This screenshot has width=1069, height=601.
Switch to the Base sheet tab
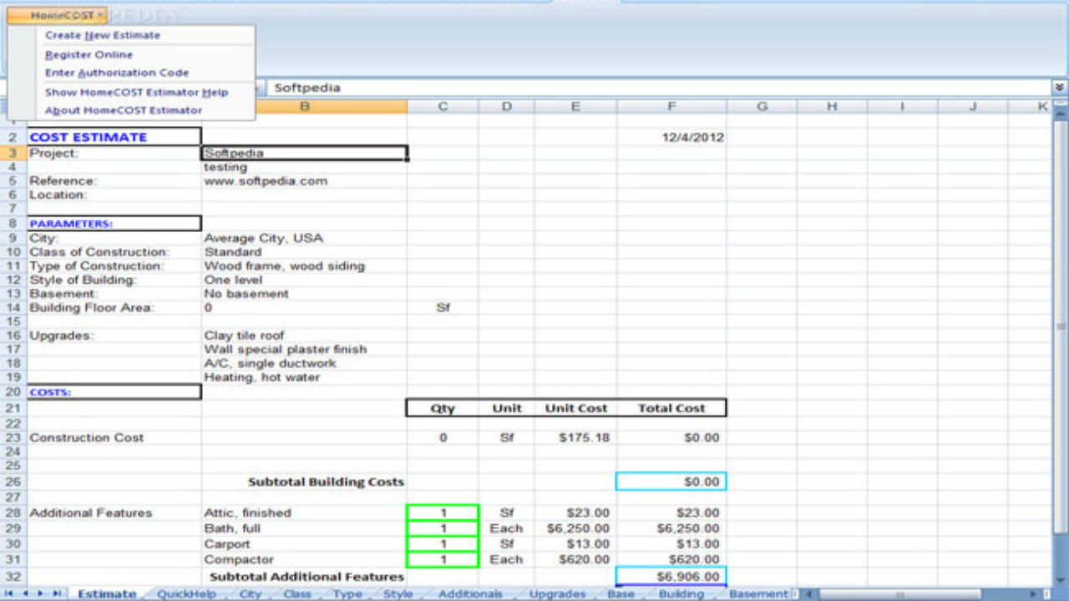621,594
